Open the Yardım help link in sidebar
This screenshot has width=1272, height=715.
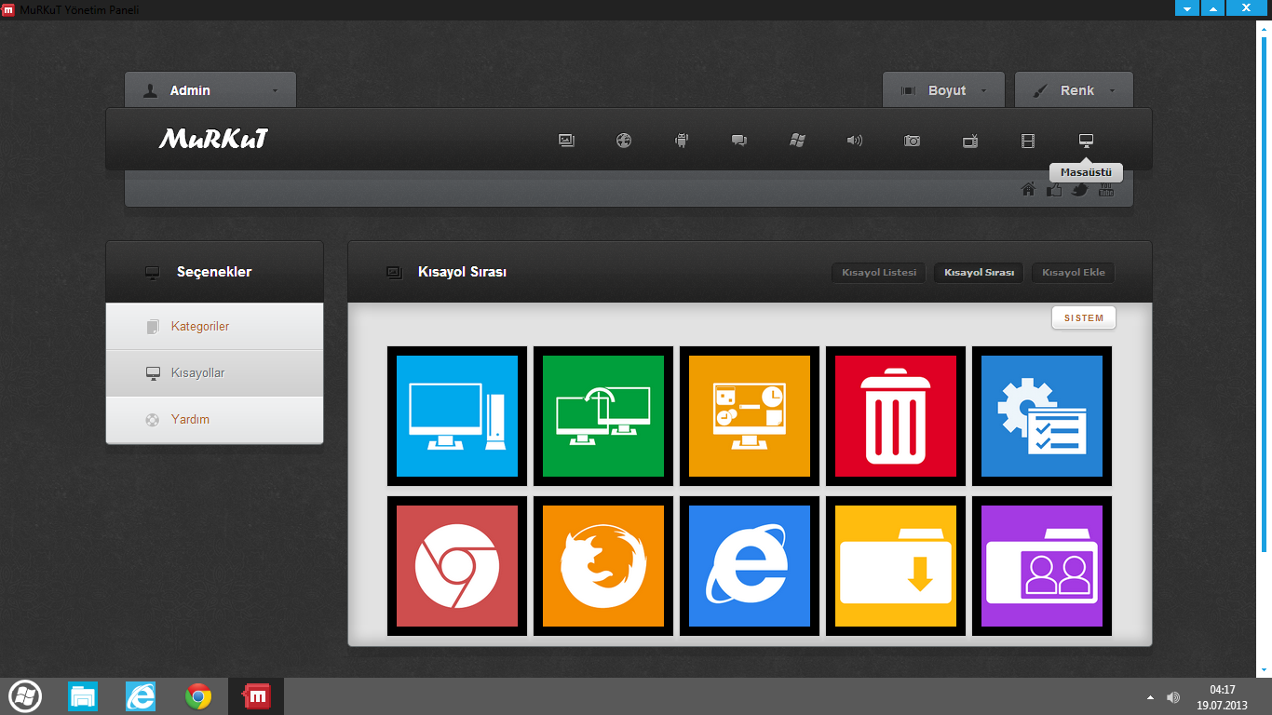click(190, 420)
